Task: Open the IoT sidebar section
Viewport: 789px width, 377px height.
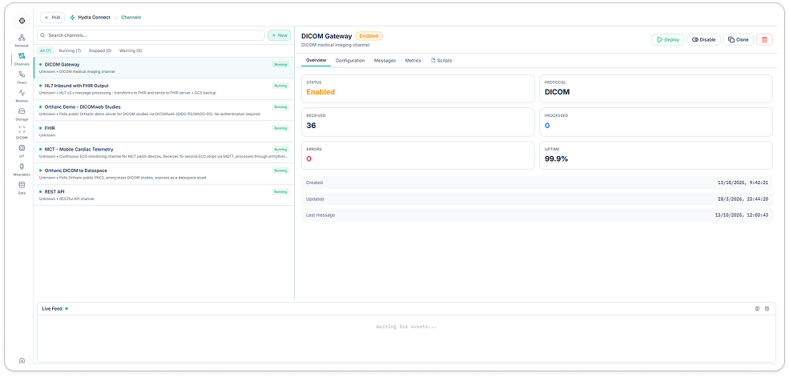Action: [22, 150]
